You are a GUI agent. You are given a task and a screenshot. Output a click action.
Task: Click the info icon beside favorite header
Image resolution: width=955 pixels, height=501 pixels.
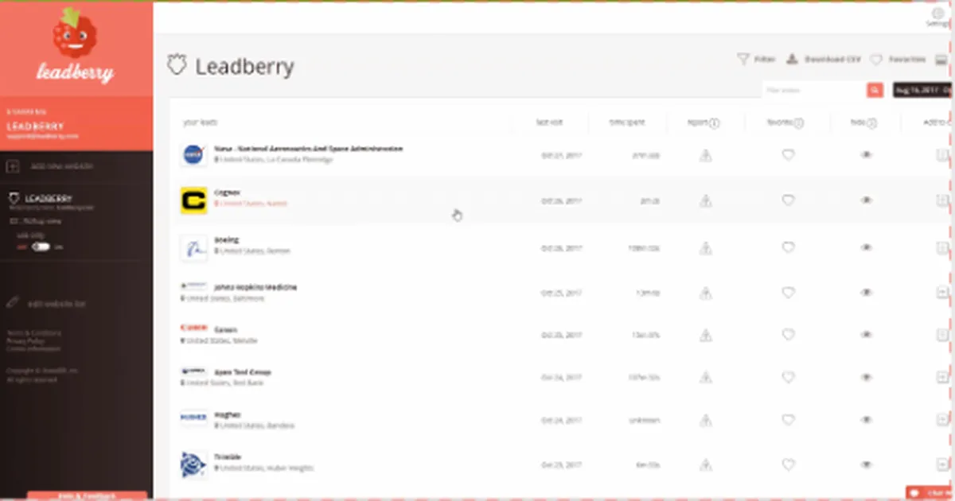[798, 123]
